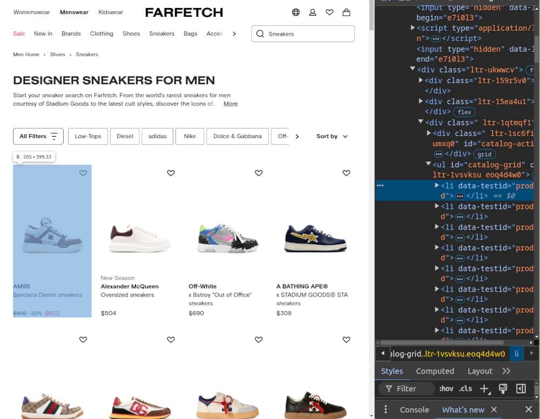Favorite the AMIRI Bandana Denim sneakers
Screen dimensions: 540x419
83,173
